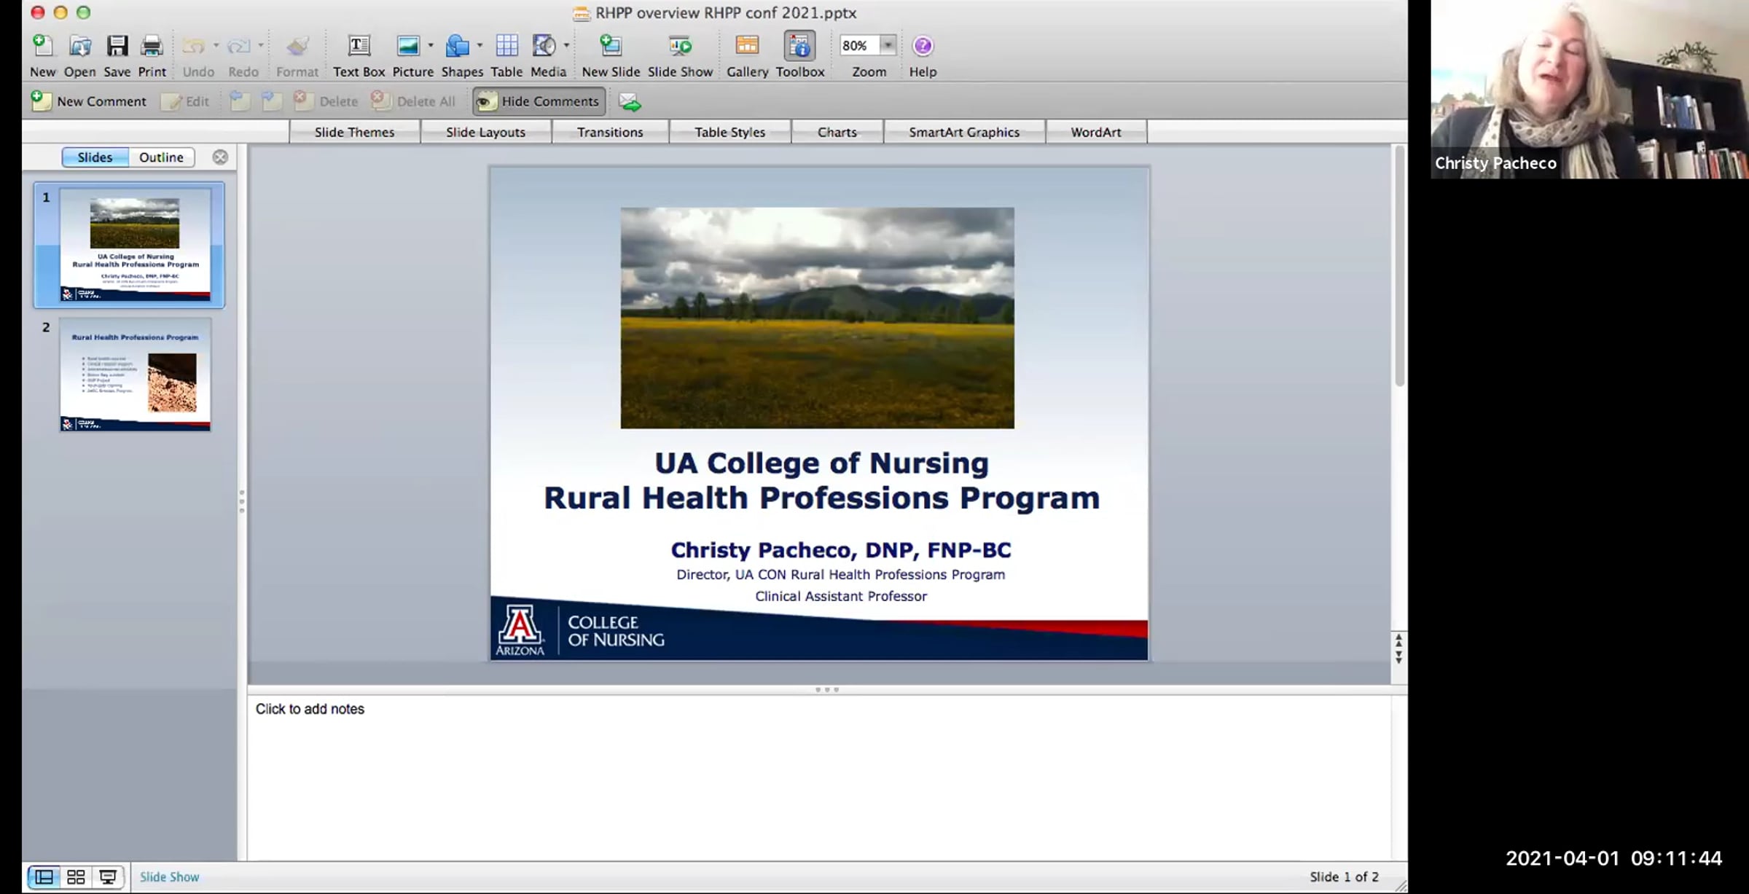Click the 80% zoom value field

(x=858, y=45)
